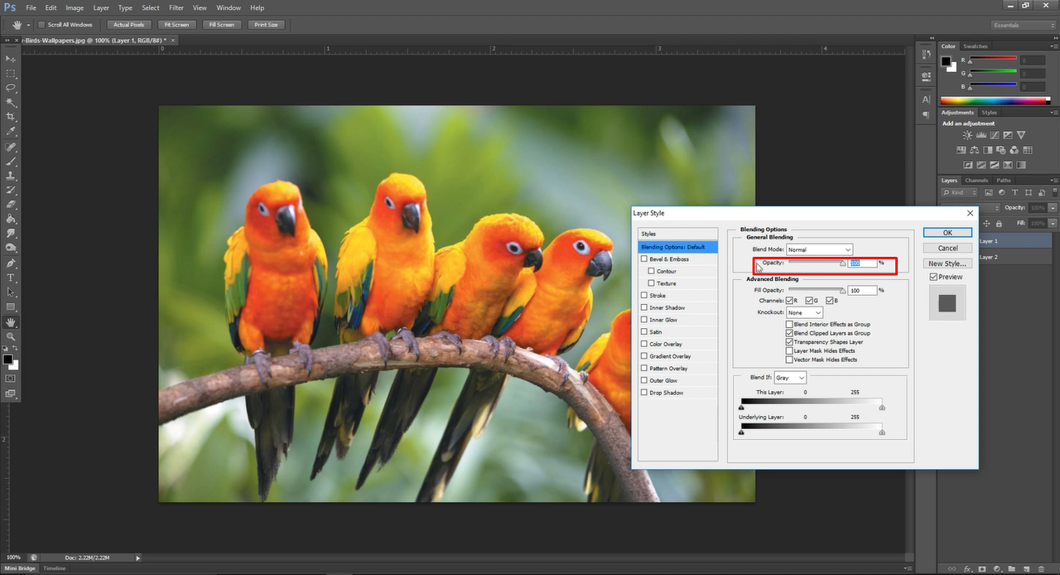Select the Crop tool
This screenshot has width=1060, height=575.
tap(11, 116)
